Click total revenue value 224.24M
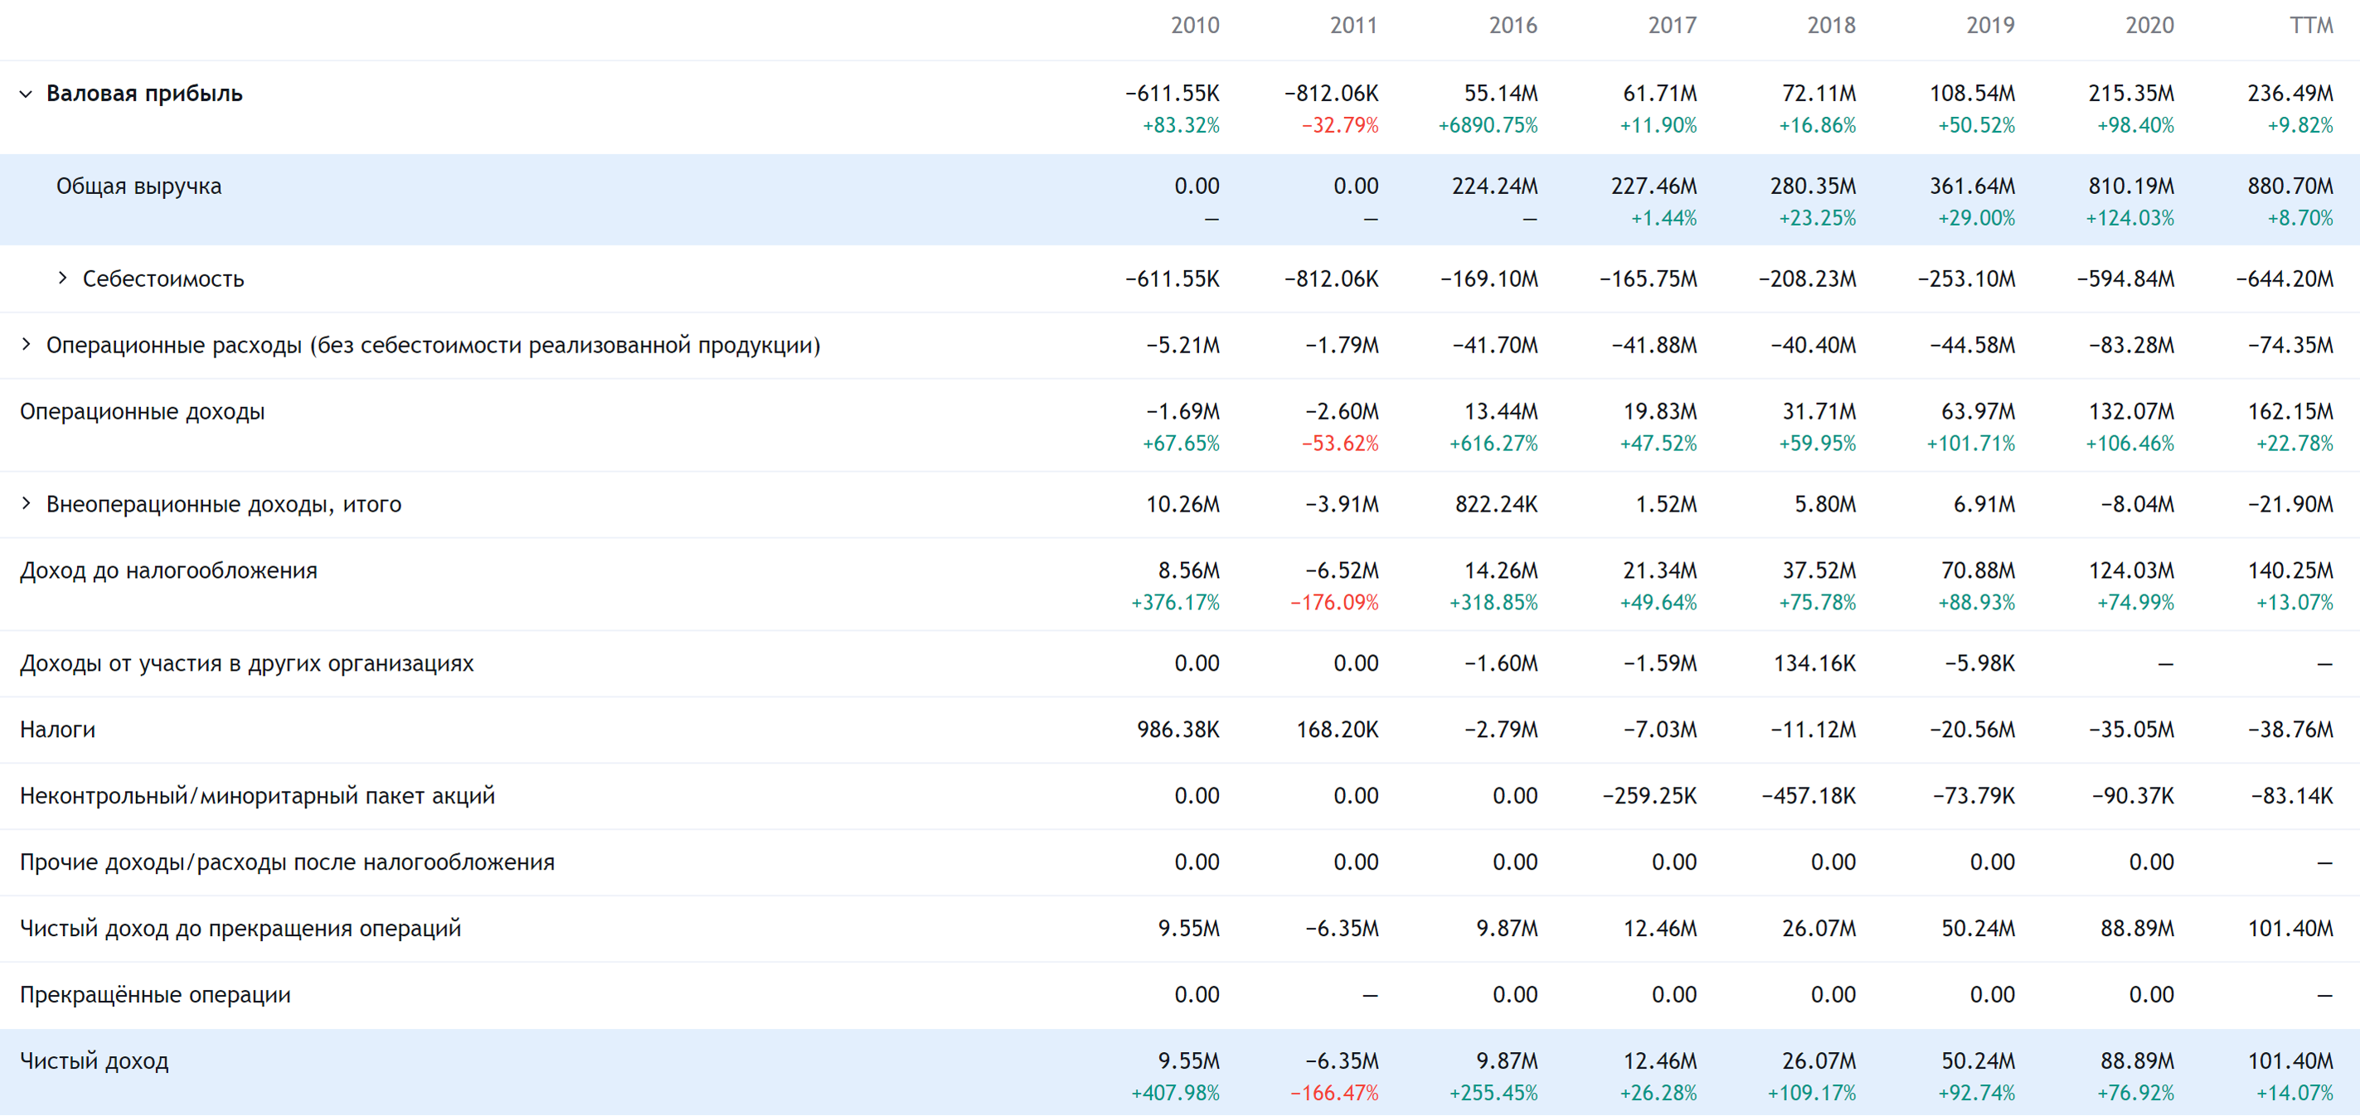Image resolution: width=2360 pixels, height=1116 pixels. [x=1494, y=186]
